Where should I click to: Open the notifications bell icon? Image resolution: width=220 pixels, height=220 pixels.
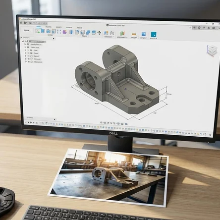coord(209,28)
